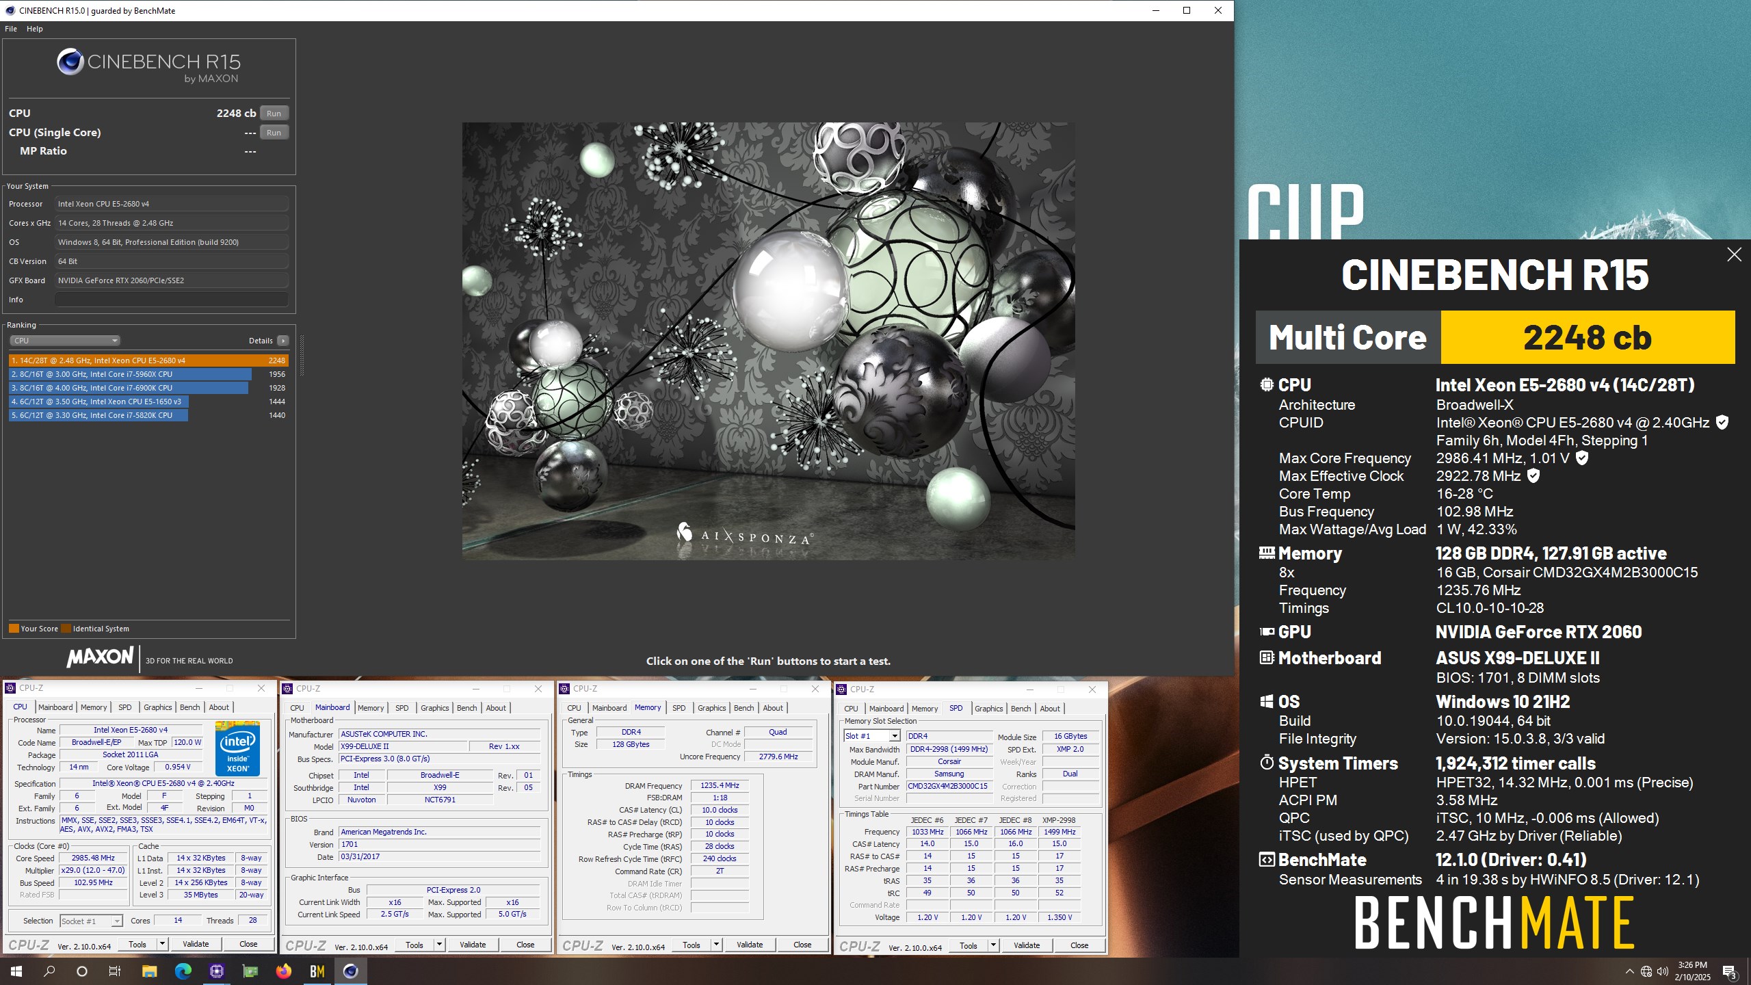The height and width of the screenshot is (985, 1751).
Task: Open Firefox from the taskbar
Action: click(x=283, y=971)
